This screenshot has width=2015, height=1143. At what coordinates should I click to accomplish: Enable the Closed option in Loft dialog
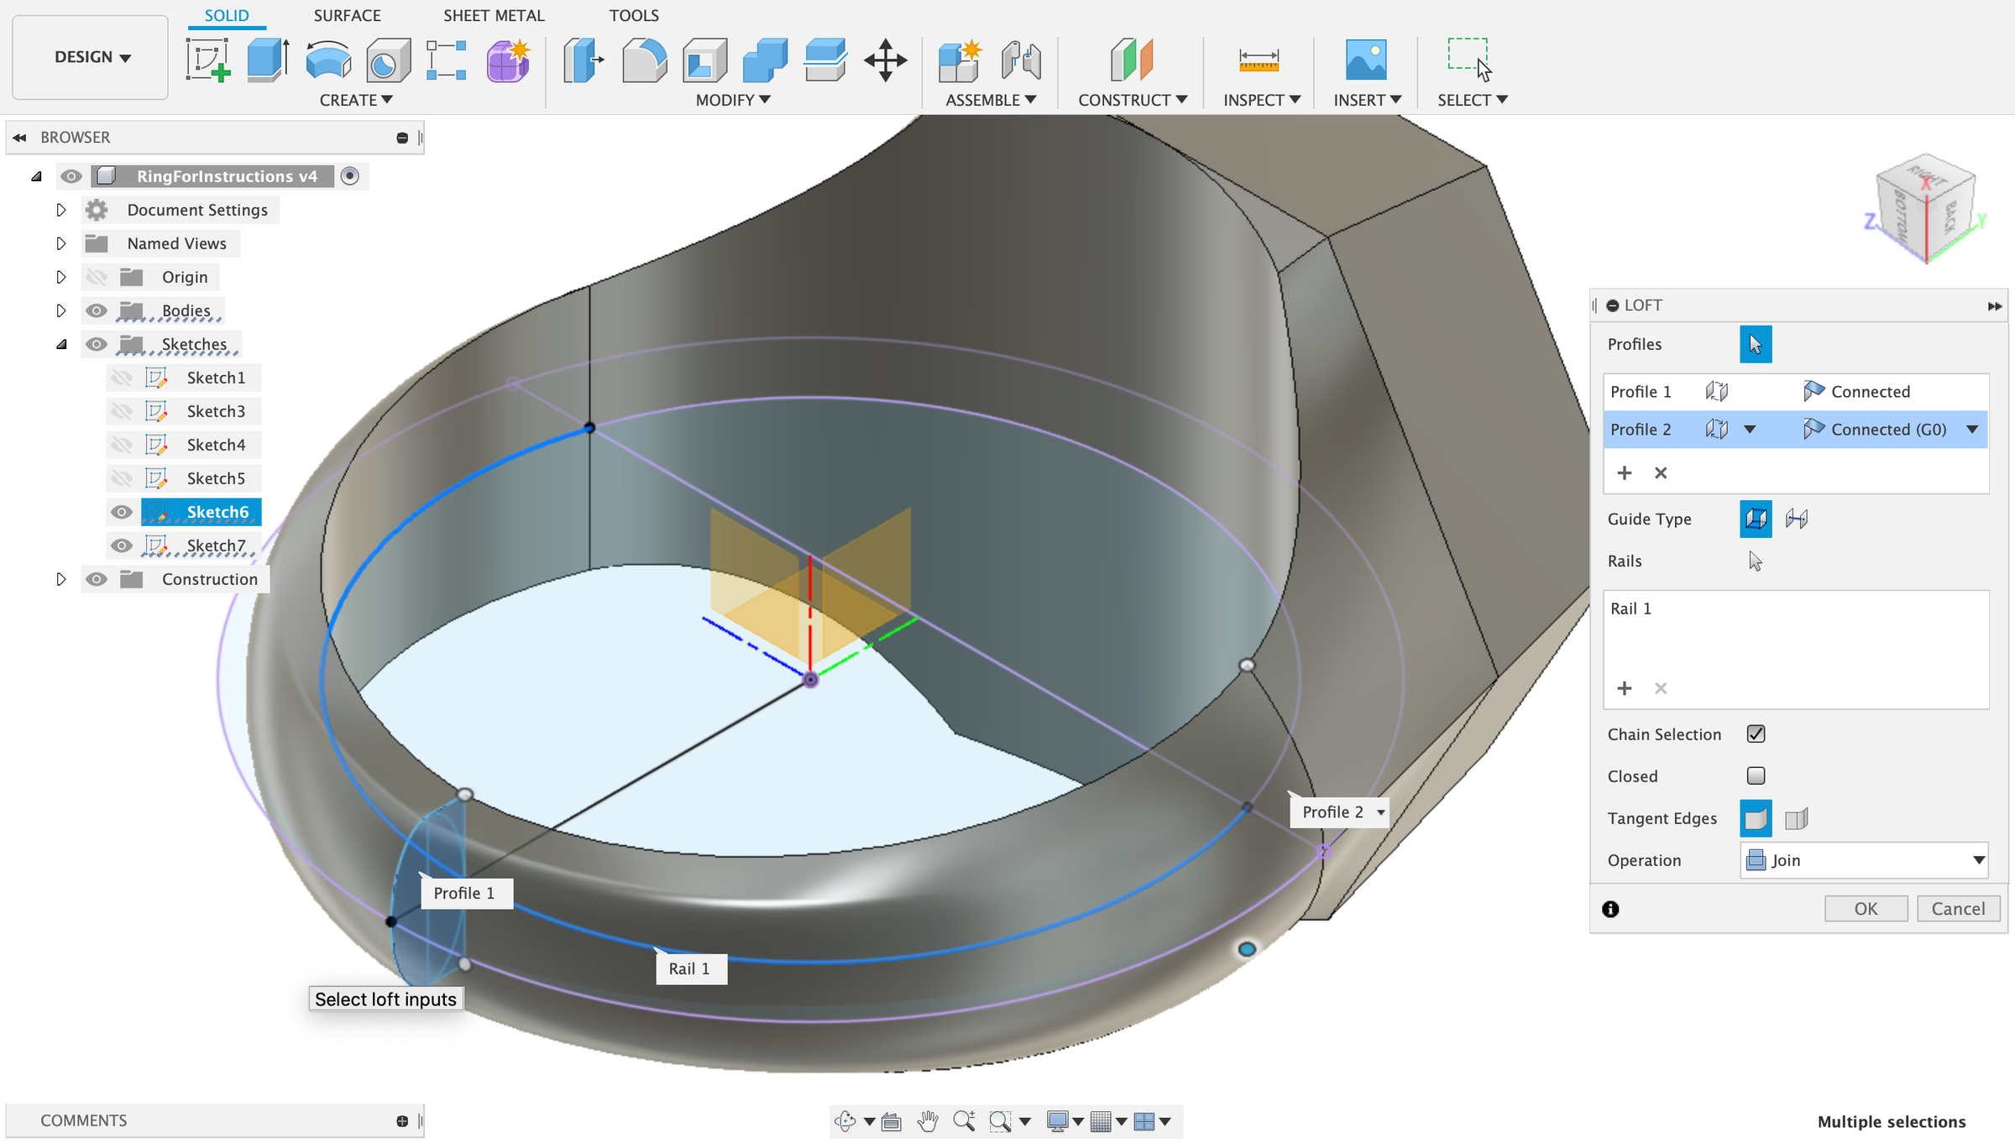coord(1756,775)
